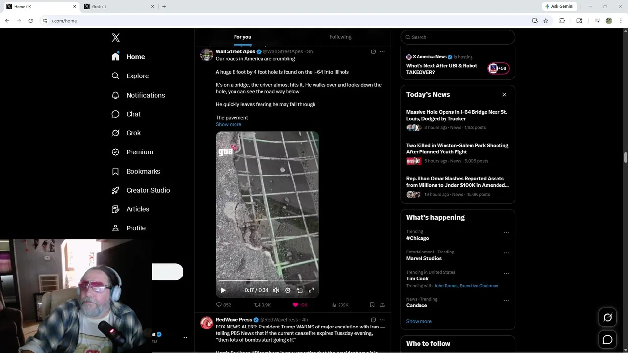Seek on the video progress bar
The height and width of the screenshot is (353, 628).
267,280
